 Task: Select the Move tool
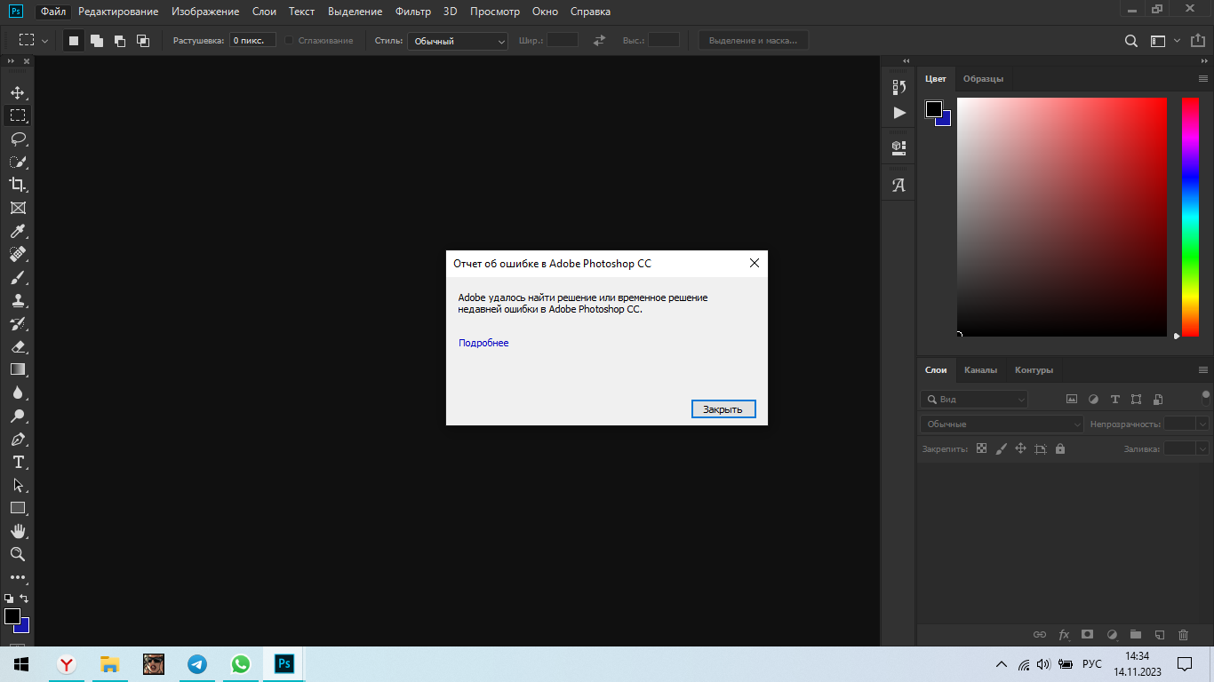tap(17, 92)
